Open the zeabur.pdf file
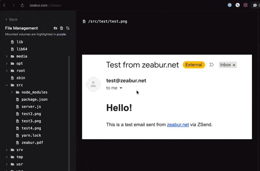 click(32, 143)
